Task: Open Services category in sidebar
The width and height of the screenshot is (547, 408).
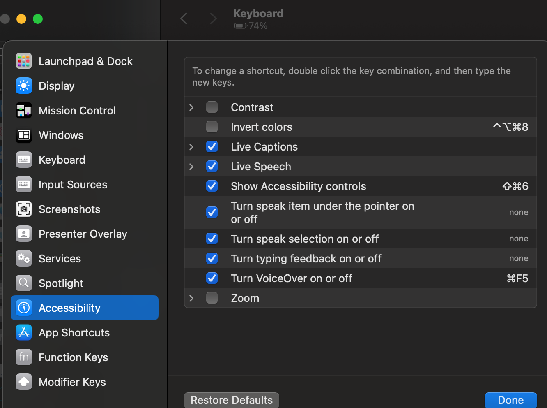Action: (60, 259)
